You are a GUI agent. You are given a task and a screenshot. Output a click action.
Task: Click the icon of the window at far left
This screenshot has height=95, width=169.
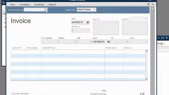click(4, 3)
